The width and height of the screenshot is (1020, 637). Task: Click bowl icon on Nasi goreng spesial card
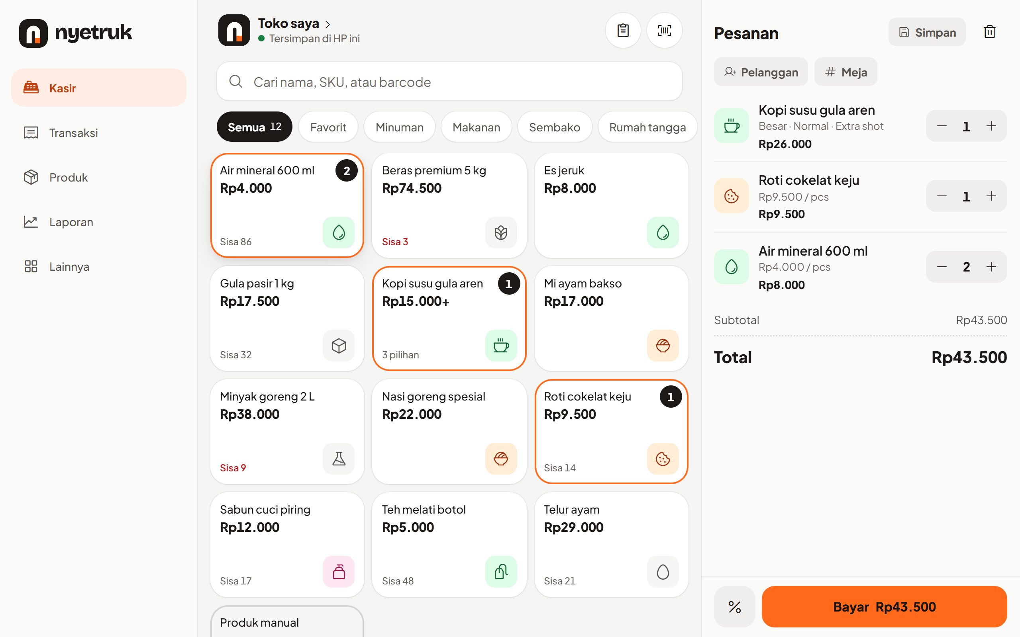(501, 458)
